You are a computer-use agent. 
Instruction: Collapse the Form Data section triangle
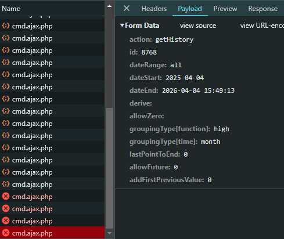(x=122, y=26)
